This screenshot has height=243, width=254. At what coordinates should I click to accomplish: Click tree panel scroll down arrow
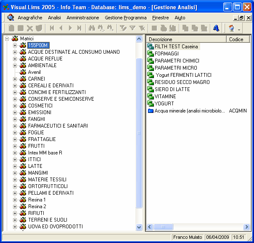139,227
